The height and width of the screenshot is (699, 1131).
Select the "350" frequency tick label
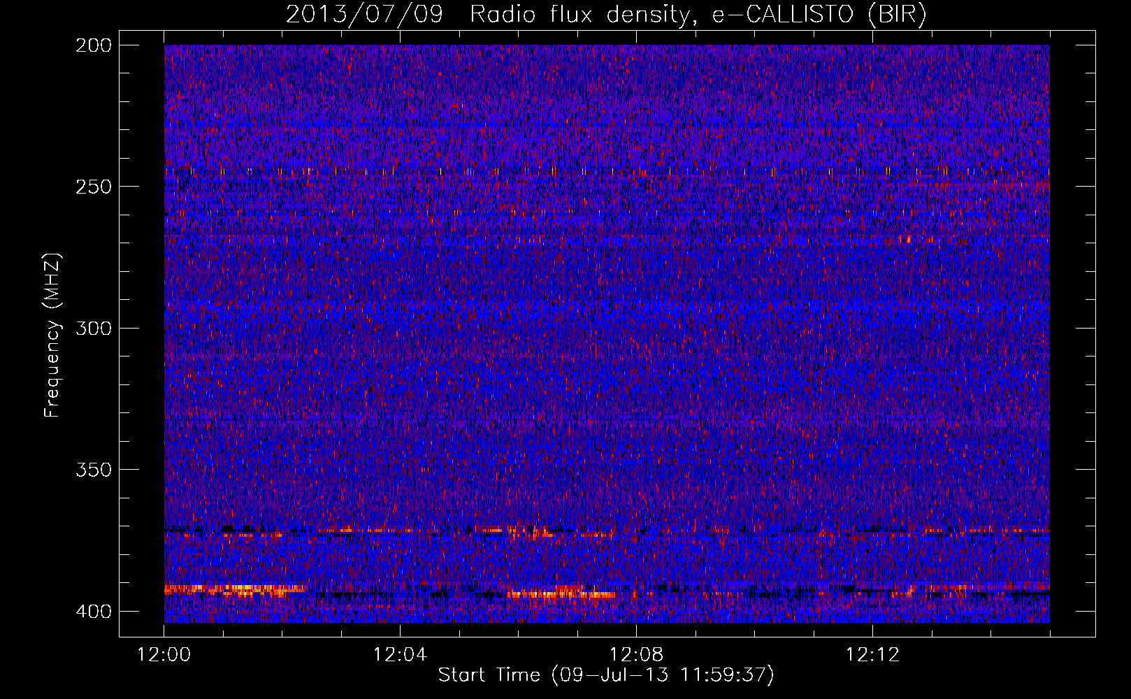coord(93,469)
